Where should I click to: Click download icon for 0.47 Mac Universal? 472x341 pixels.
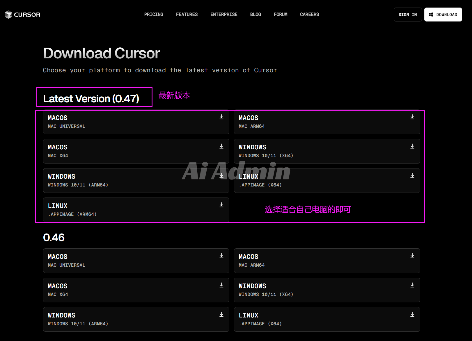click(221, 117)
